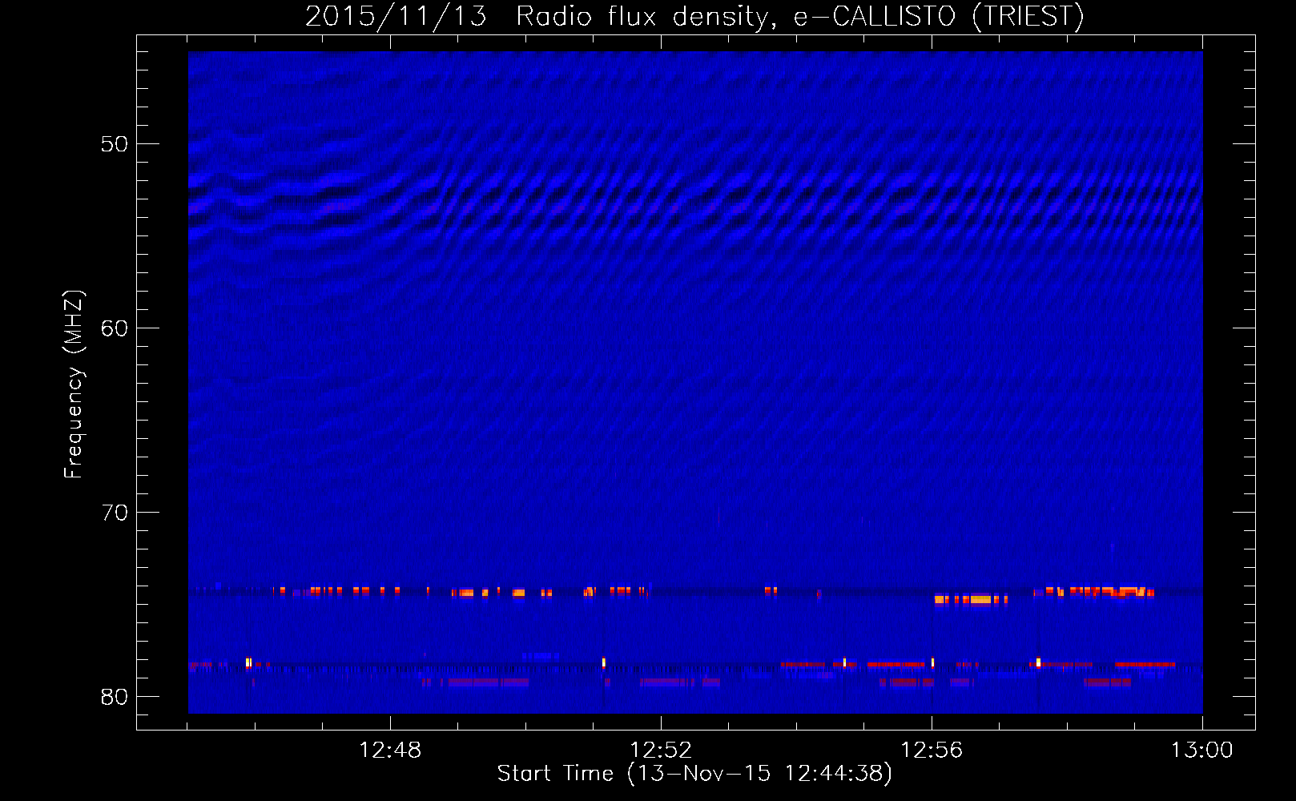Click the 12:52 time tick label

pos(661,751)
